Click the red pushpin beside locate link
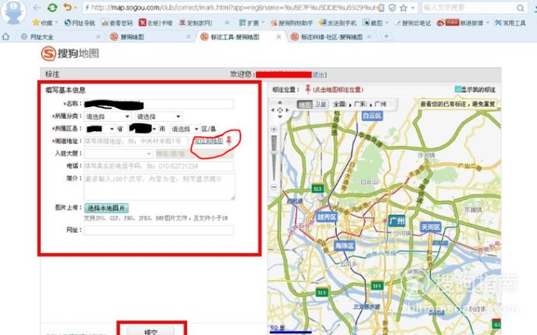 229,140
